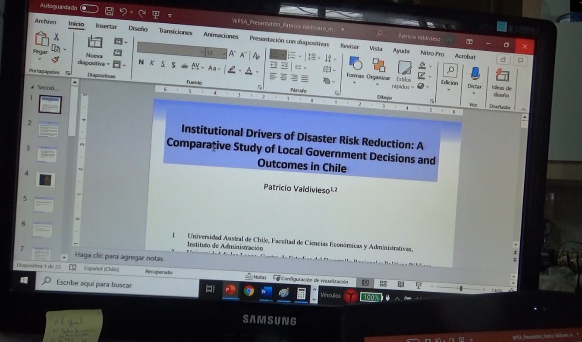The height and width of the screenshot is (342, 582).
Task: Switch to the Revisar tab
Action: click(349, 46)
